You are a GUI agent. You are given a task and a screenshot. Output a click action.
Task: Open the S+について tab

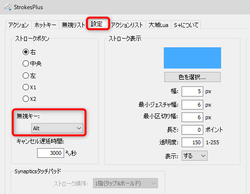click(186, 25)
